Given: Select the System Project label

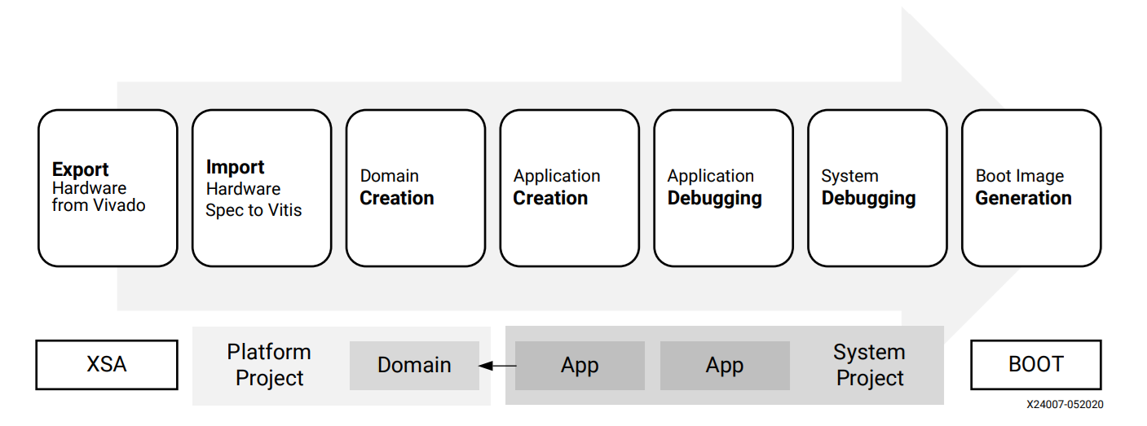Looking at the screenshot, I should pos(870,365).
